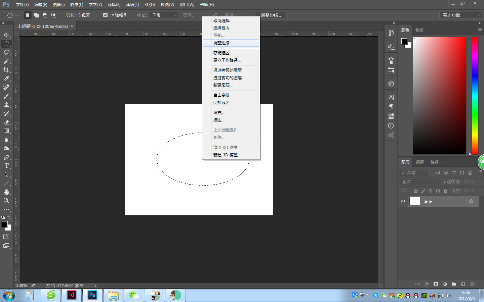Screen dimensions: 484x302
Task: Open the workspace switcher dropdown
Action: point(460,15)
